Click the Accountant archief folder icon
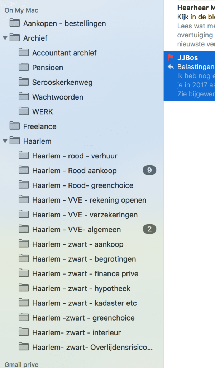 tap(24, 52)
